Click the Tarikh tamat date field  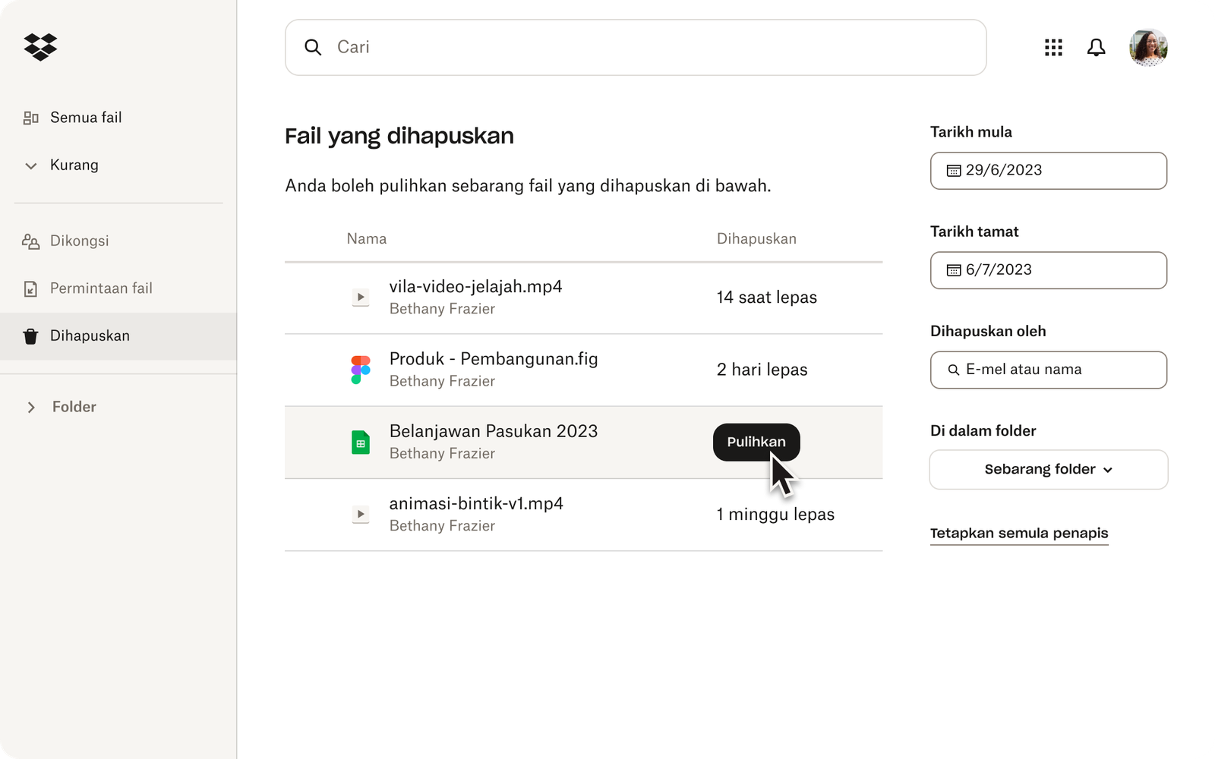(1048, 270)
